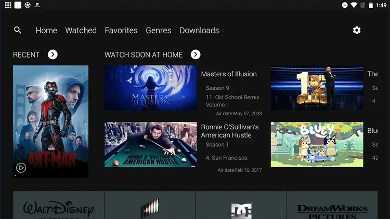Click the Season 1 label
The image size is (390, 219).
[x=217, y=144]
